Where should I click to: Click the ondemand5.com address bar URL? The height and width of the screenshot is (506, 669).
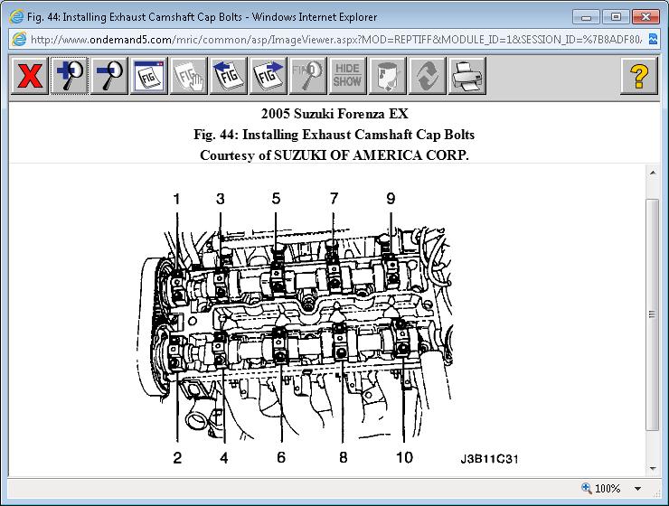335,40
